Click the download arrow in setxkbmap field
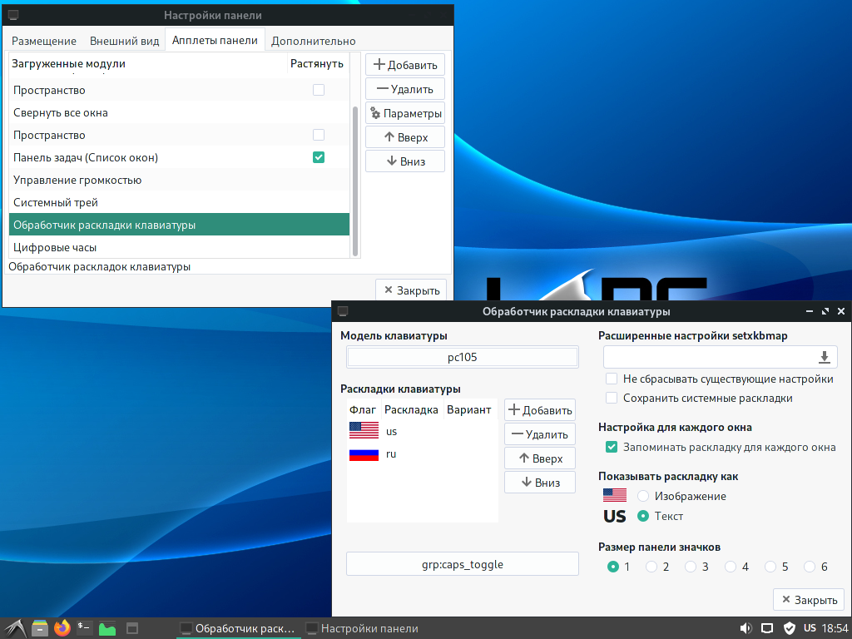Viewport: 852px width, 639px height. pyautogui.click(x=824, y=357)
